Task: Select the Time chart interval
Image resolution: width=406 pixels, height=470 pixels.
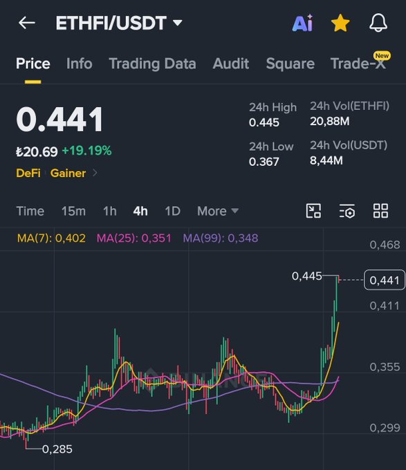Action: pos(30,211)
